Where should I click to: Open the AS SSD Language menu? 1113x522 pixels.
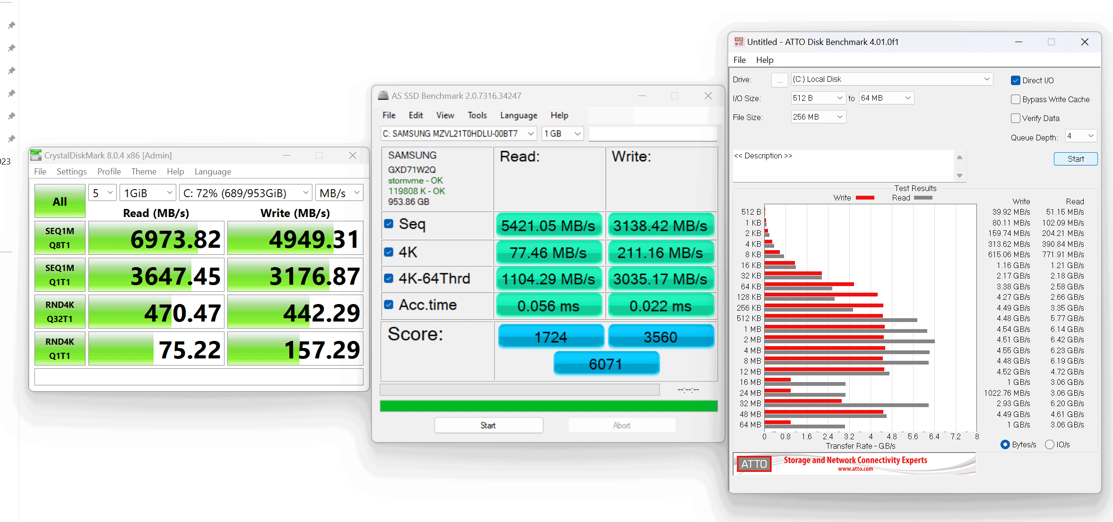point(518,115)
